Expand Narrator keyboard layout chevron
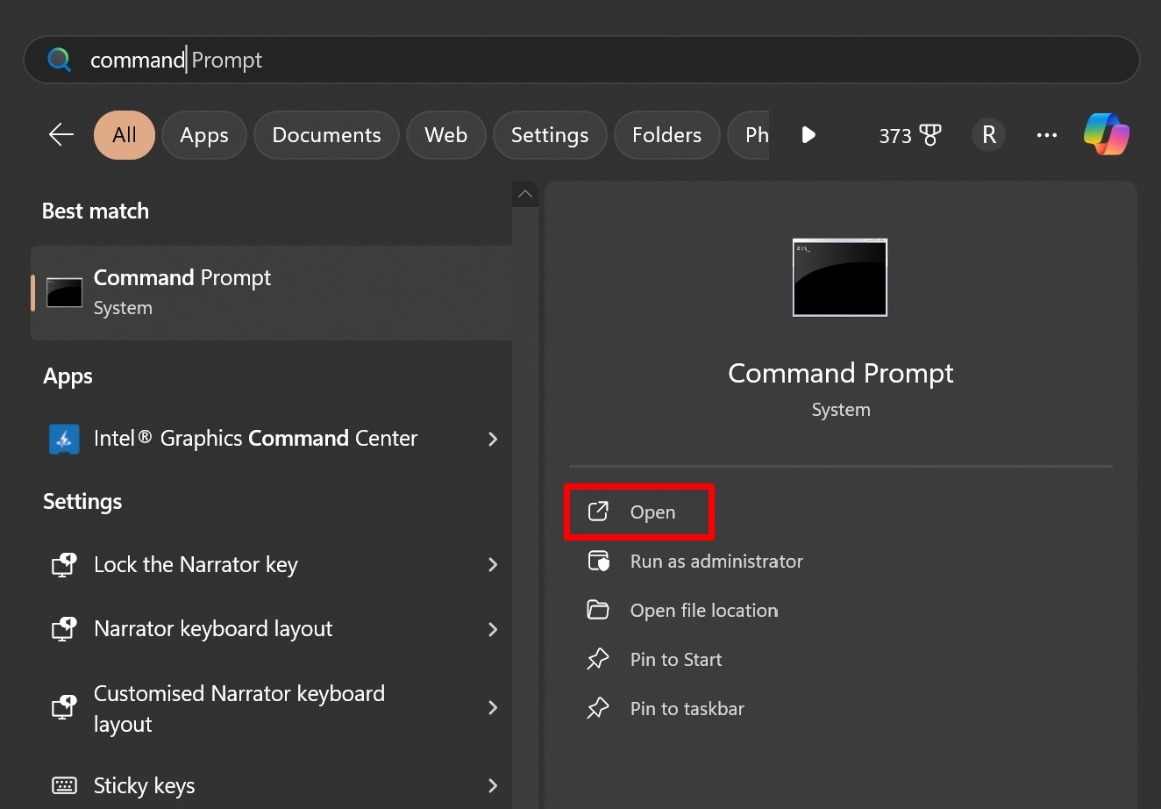Image resolution: width=1161 pixels, height=809 pixels. (x=493, y=629)
